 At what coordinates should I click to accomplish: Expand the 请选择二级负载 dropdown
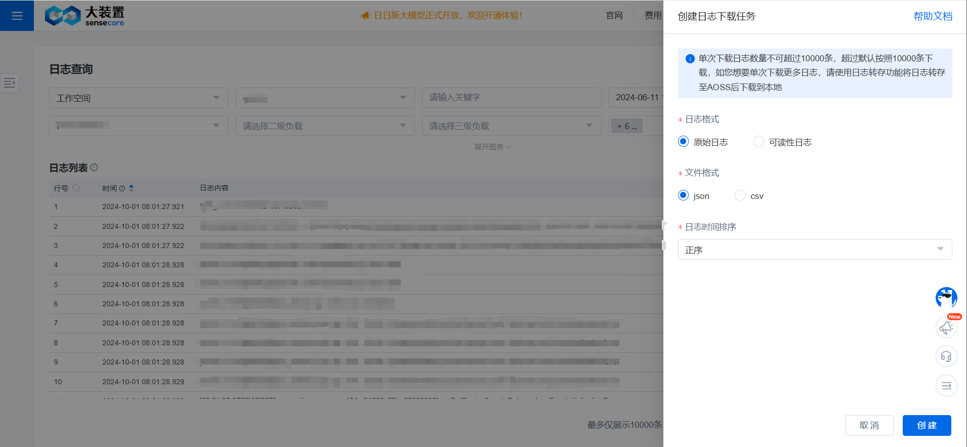tap(324, 126)
